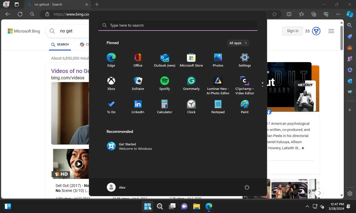The height and width of the screenshot is (213, 356).
Task: Expand the plus after LaKeith St… text
Action: (303, 148)
